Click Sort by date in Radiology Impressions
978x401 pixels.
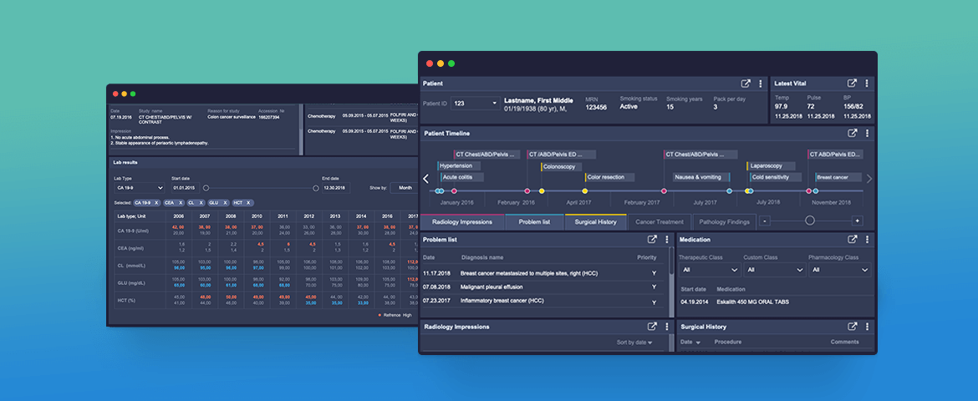pyautogui.click(x=634, y=343)
